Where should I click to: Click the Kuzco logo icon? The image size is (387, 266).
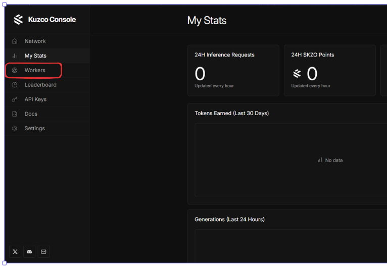click(18, 20)
